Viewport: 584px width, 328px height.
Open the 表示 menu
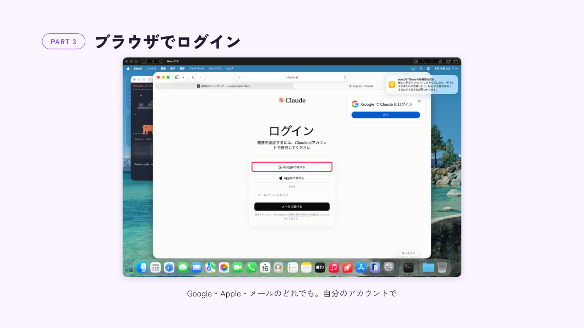pos(173,68)
